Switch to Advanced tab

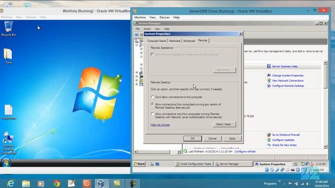[x=189, y=41]
